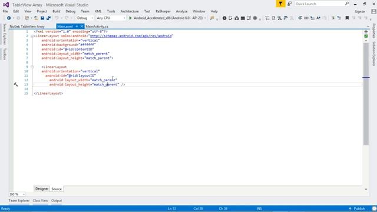Click the Visual Studio logo icon
The height and width of the screenshot is (212, 377).
pos(6,5)
